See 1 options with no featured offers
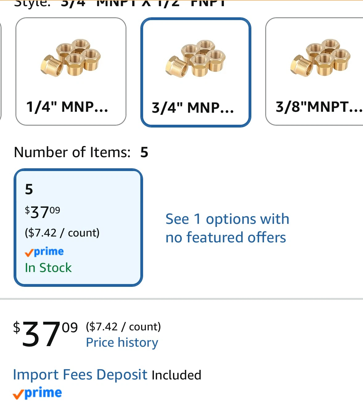Screen dimensions: 363x402 [x=227, y=228]
